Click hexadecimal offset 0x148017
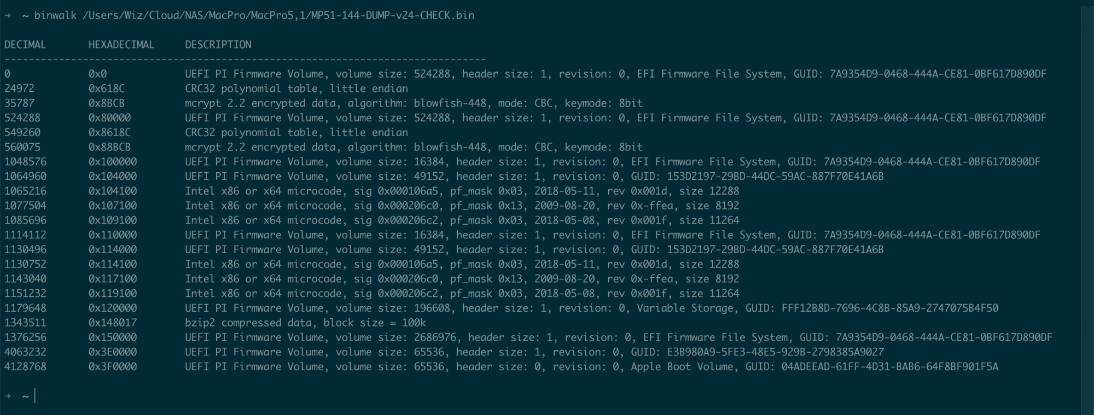This screenshot has width=1094, height=415. [113, 323]
